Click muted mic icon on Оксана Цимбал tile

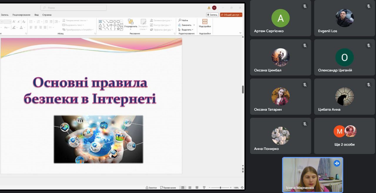[305, 45]
